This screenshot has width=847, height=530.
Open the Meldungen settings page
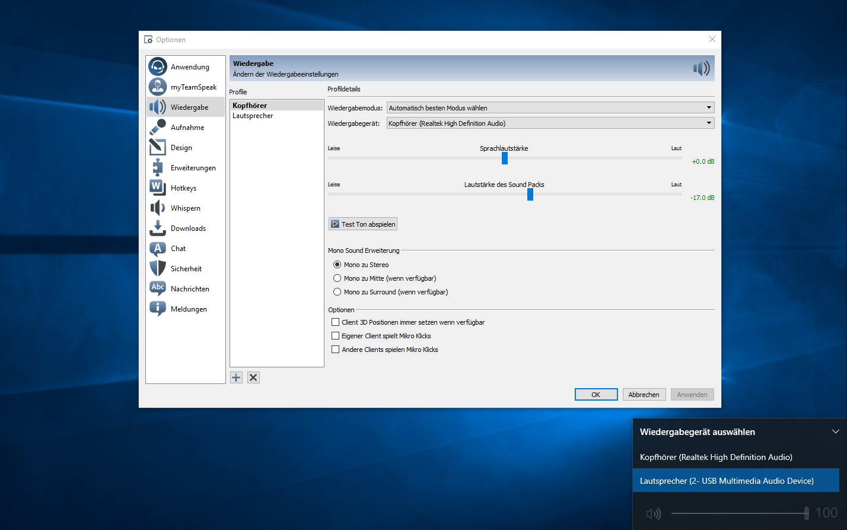click(x=157, y=309)
